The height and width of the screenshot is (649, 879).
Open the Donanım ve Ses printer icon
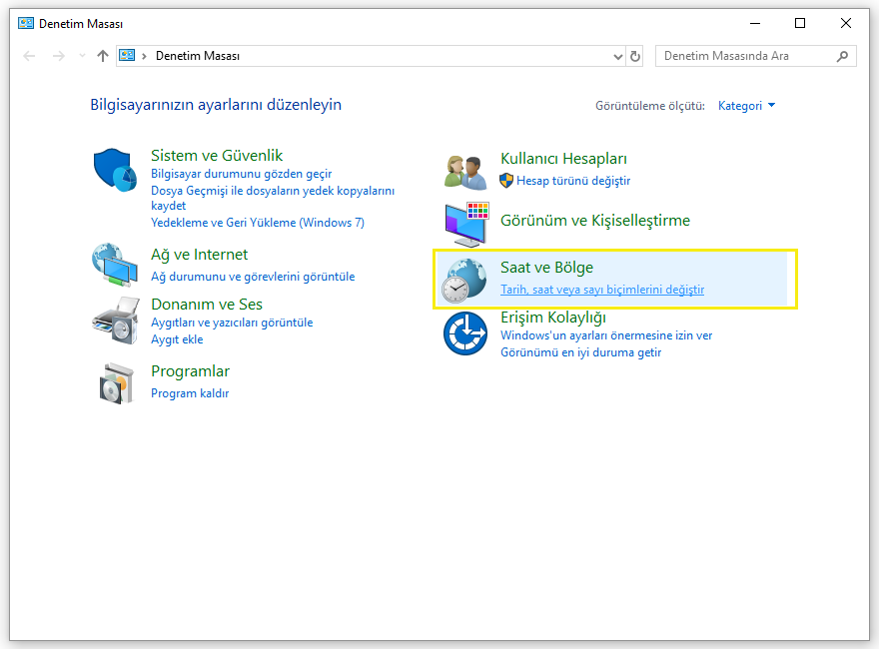click(x=116, y=321)
